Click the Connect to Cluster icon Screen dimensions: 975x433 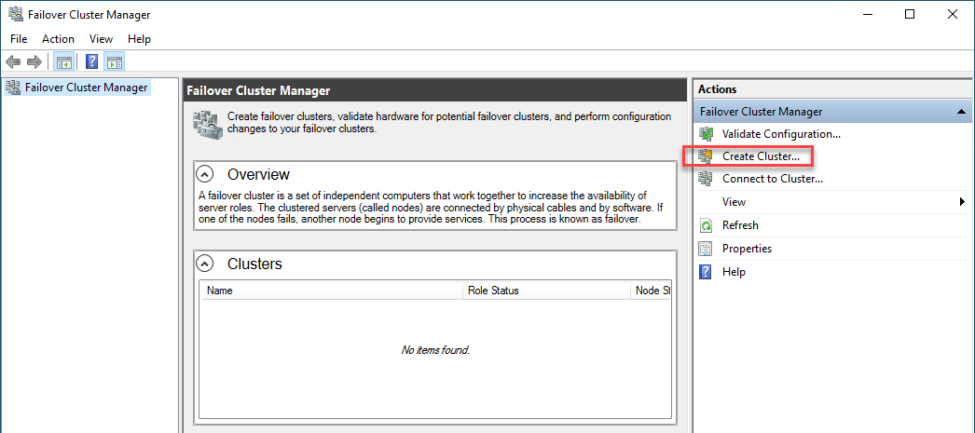click(x=706, y=179)
